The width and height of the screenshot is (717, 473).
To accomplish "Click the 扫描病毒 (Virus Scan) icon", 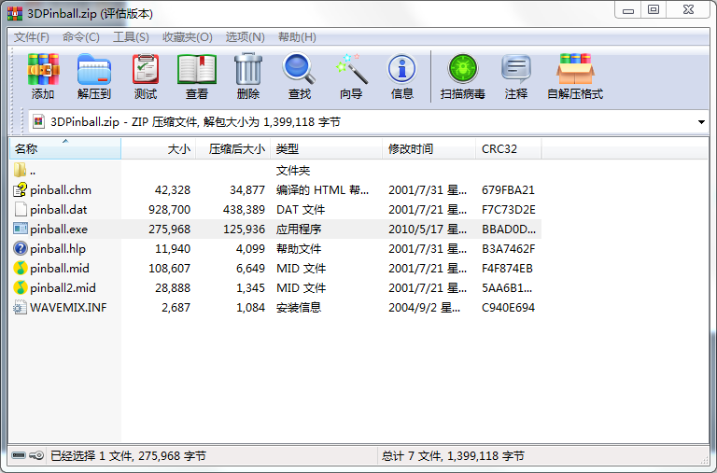I will pos(463,69).
